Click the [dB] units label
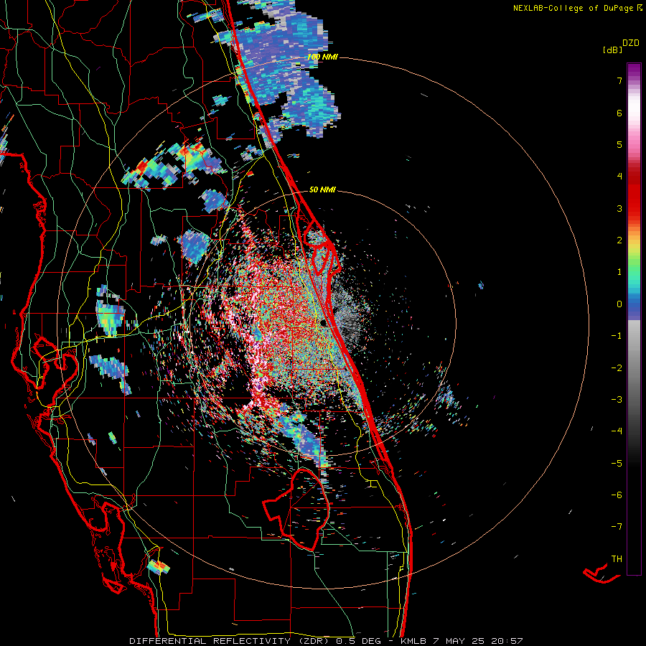Image resolution: width=646 pixels, height=646 pixels. (x=612, y=50)
